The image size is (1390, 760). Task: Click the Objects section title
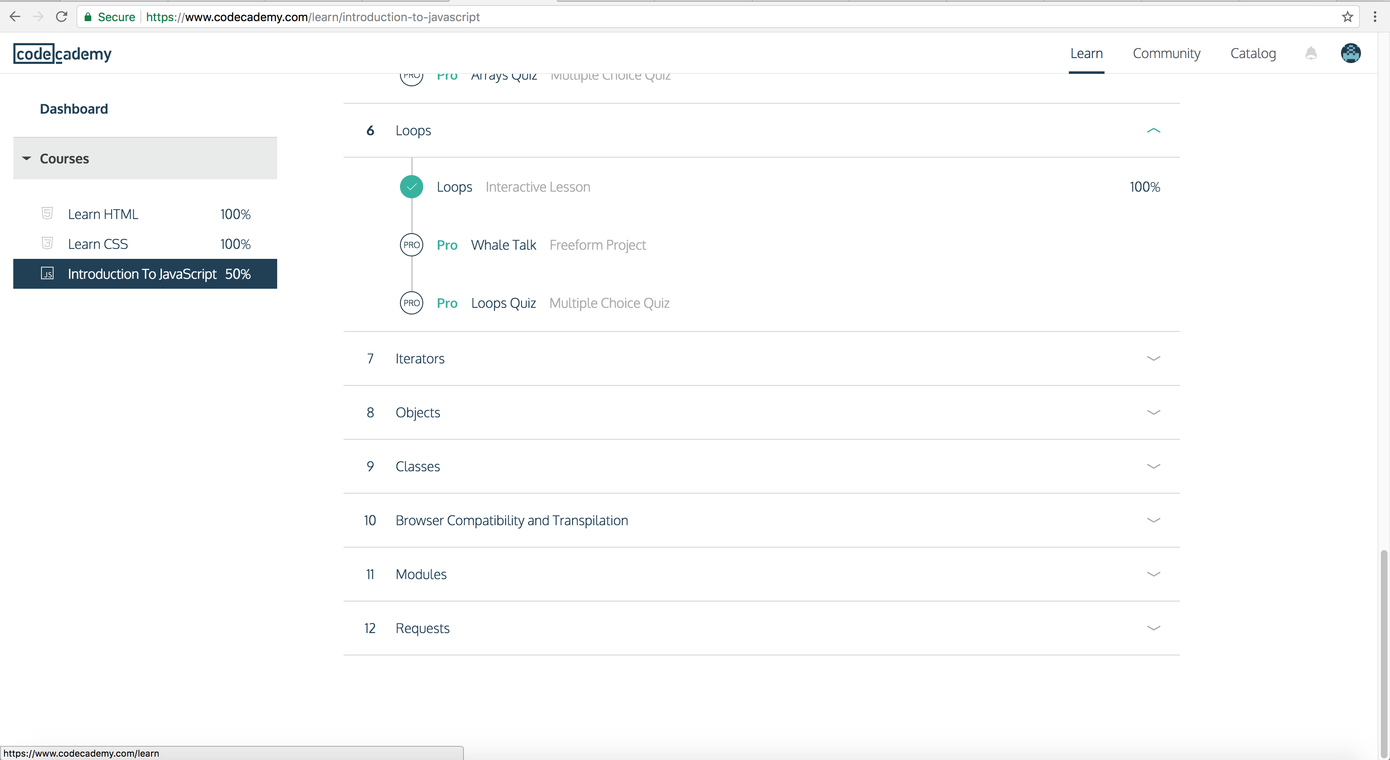pos(418,413)
